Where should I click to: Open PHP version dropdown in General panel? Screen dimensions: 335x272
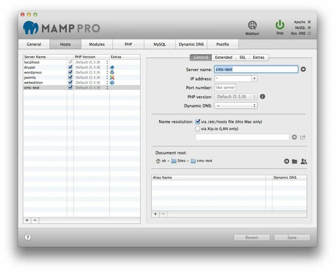tap(236, 97)
